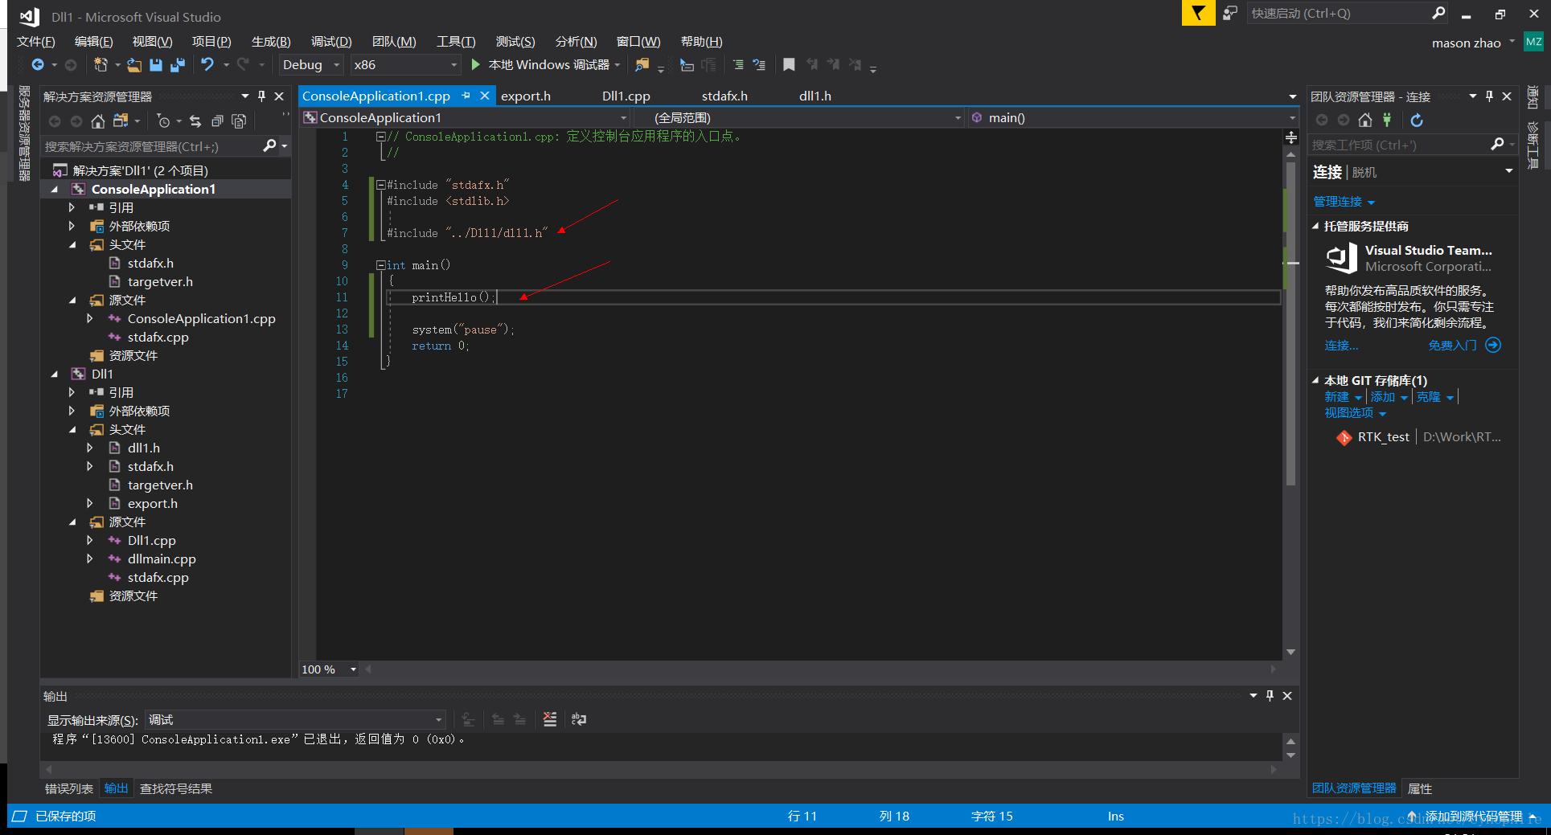
Task: Open the 调试(D) menu
Action: click(331, 42)
